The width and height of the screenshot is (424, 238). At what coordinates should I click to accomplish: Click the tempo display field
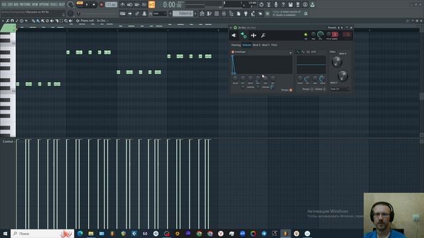(111, 5)
